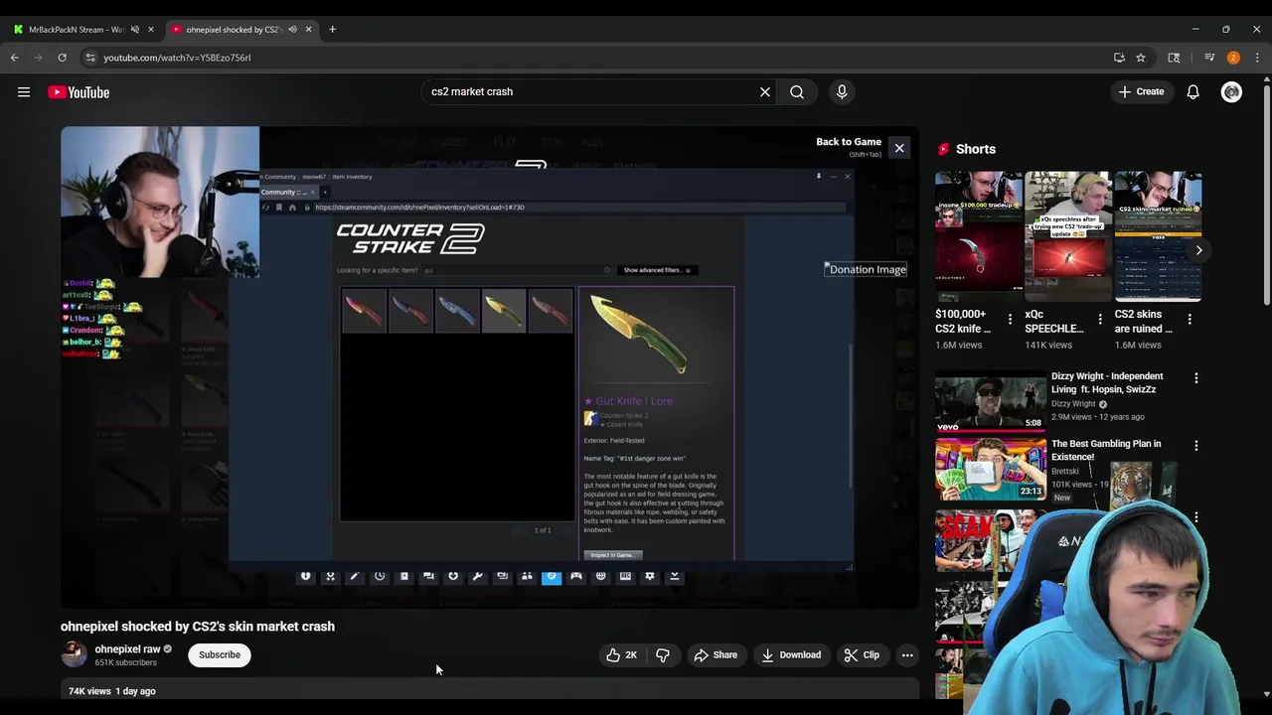
Task: Open the 'xQc SPEECHLE...' short title
Action: click(1054, 321)
